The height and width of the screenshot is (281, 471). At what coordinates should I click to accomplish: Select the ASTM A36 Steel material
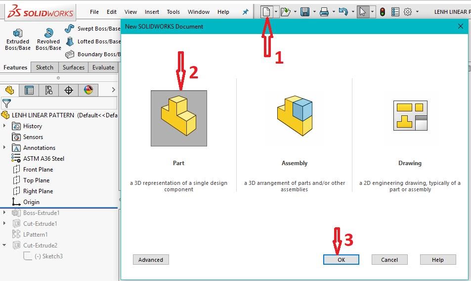[38, 158]
